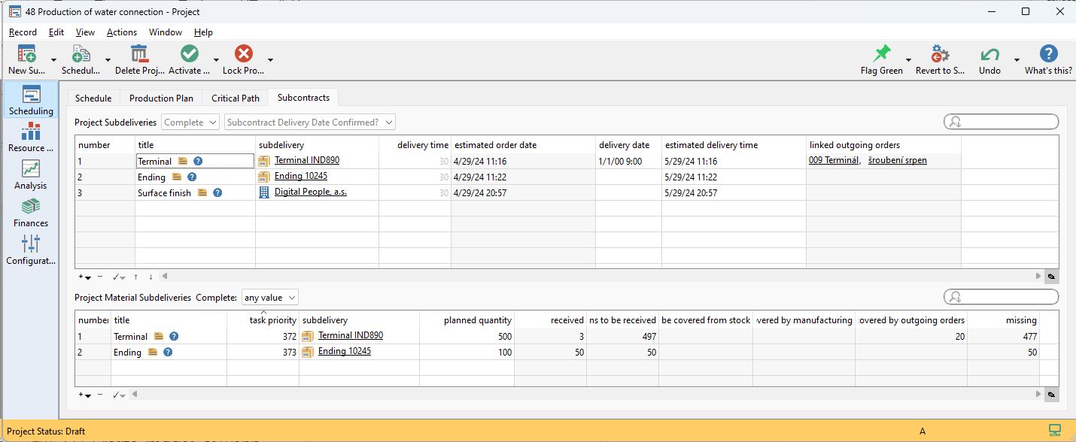This screenshot has height=442, width=1076.
Task: Open the Finances sidebar section
Action: (x=30, y=212)
